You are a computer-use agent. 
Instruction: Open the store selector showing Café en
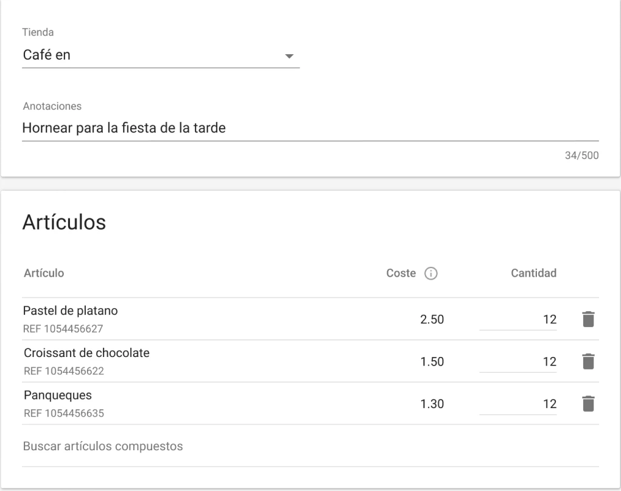coord(152,55)
